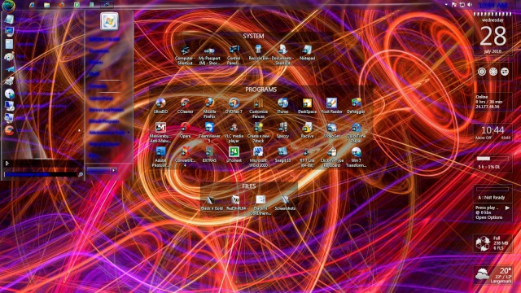Launch Opera browser shortcut

pos(185,130)
